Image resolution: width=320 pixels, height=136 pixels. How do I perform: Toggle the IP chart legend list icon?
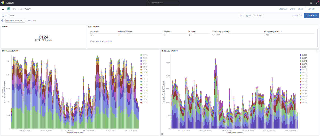click(x=162, y=134)
